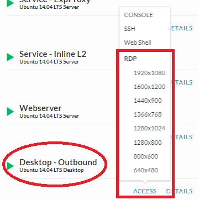Click green play icon beside Webserver

click(11, 112)
